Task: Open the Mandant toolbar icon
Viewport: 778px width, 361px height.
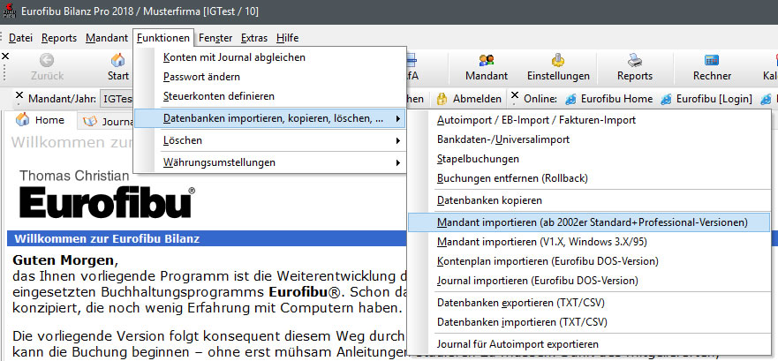Action: point(487,60)
